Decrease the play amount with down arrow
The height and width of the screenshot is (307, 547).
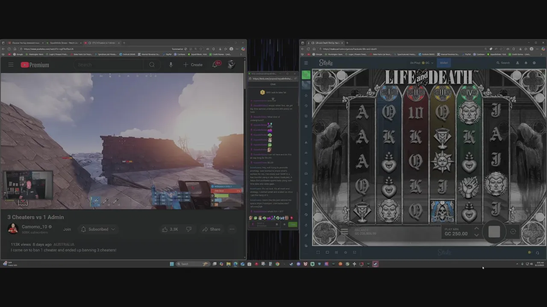tap(476, 235)
